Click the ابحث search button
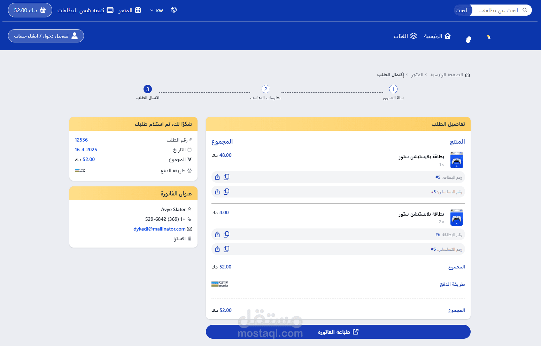541x346 pixels. (x=463, y=10)
